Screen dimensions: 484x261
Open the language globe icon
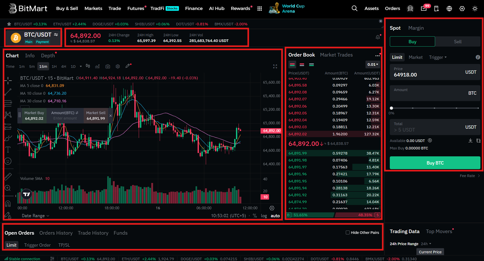[x=449, y=8]
